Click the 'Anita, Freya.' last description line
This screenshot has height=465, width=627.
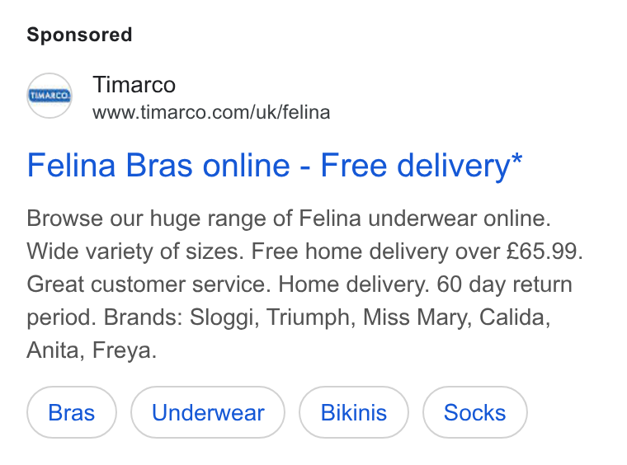92,350
